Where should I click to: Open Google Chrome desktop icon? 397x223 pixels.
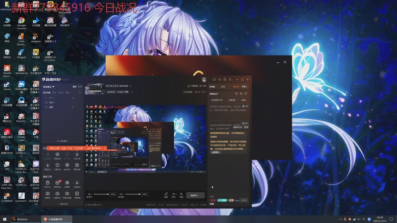pyautogui.click(x=21, y=23)
